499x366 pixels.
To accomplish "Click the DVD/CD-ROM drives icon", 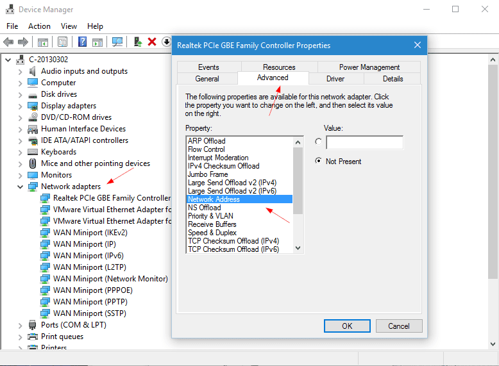I will pyautogui.click(x=33, y=117).
